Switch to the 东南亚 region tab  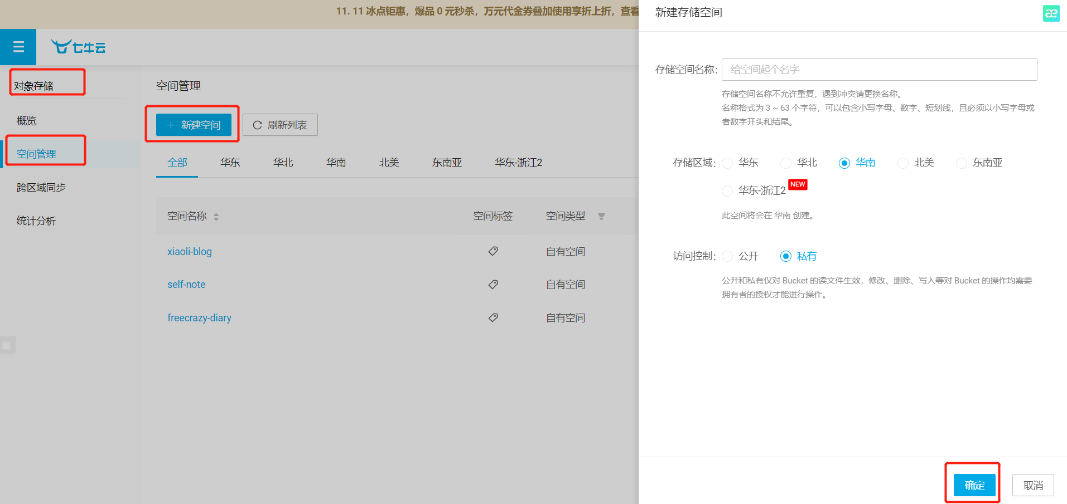447,163
